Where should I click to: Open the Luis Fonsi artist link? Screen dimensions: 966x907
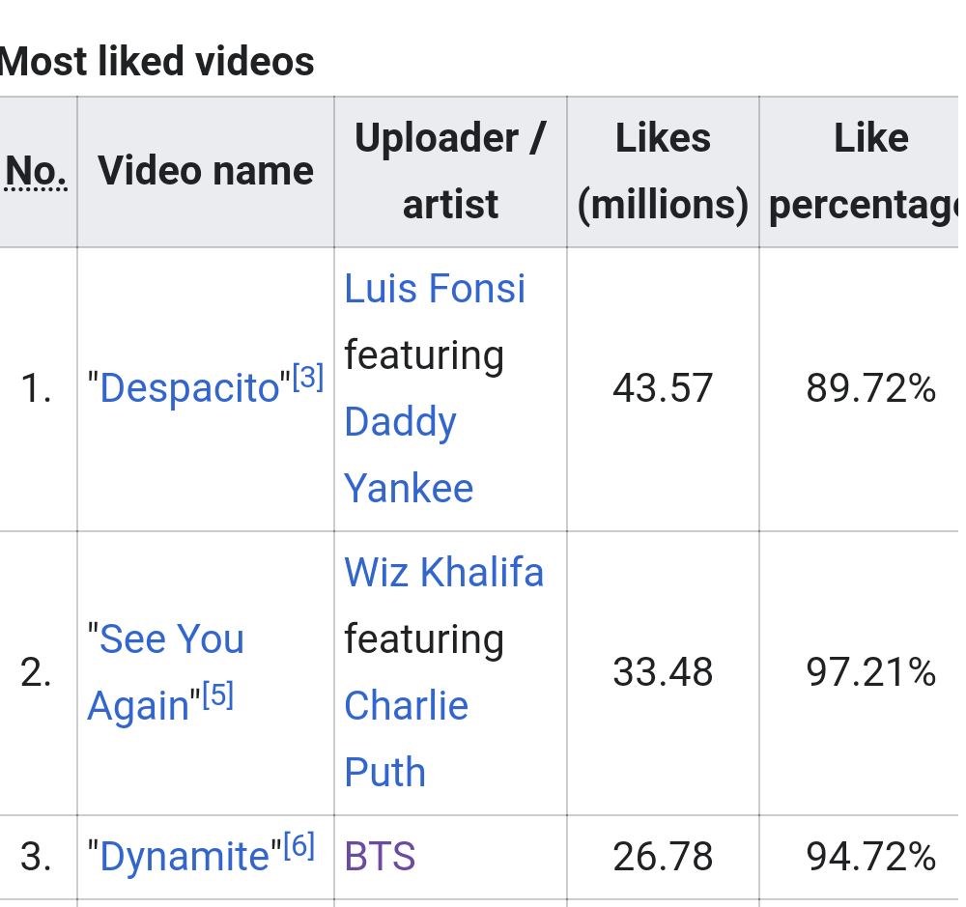[435, 289]
